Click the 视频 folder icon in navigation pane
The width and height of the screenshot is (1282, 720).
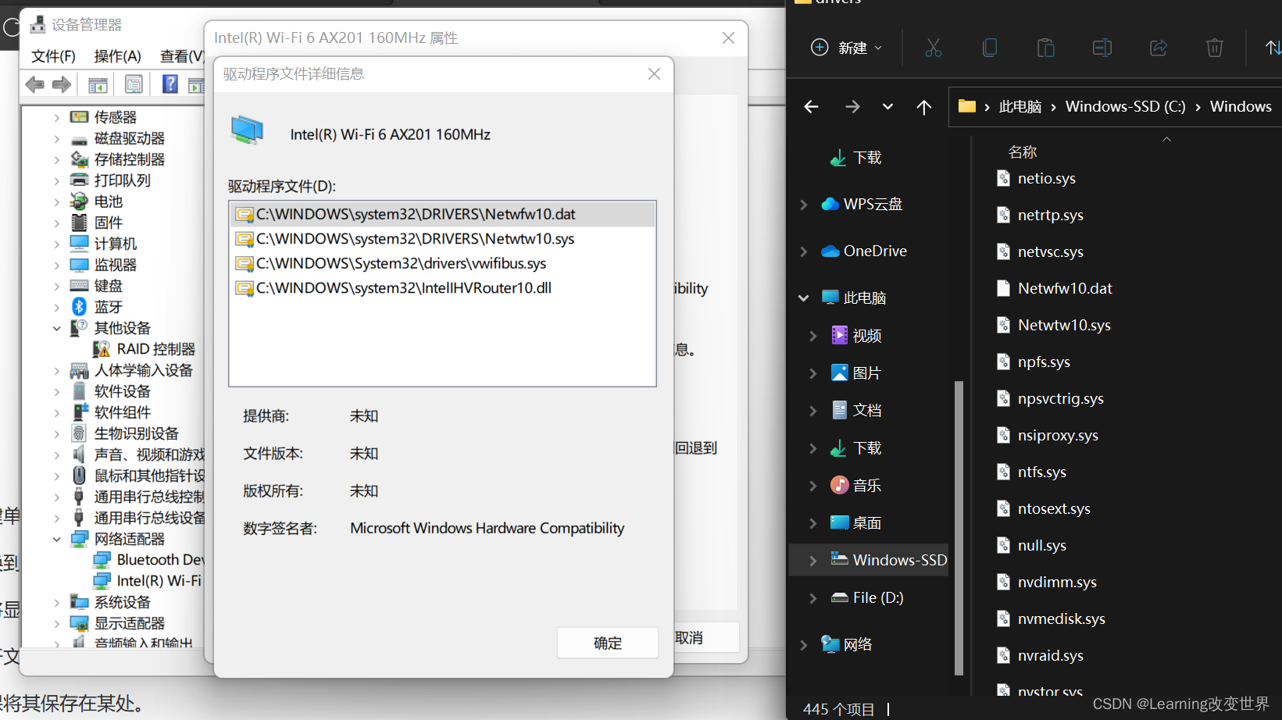[840, 335]
